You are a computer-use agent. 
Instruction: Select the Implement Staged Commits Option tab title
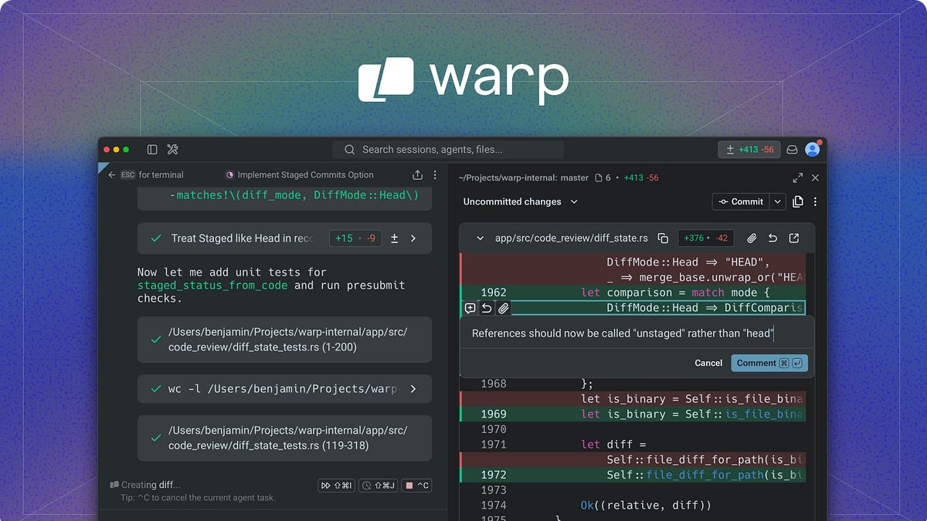click(305, 175)
